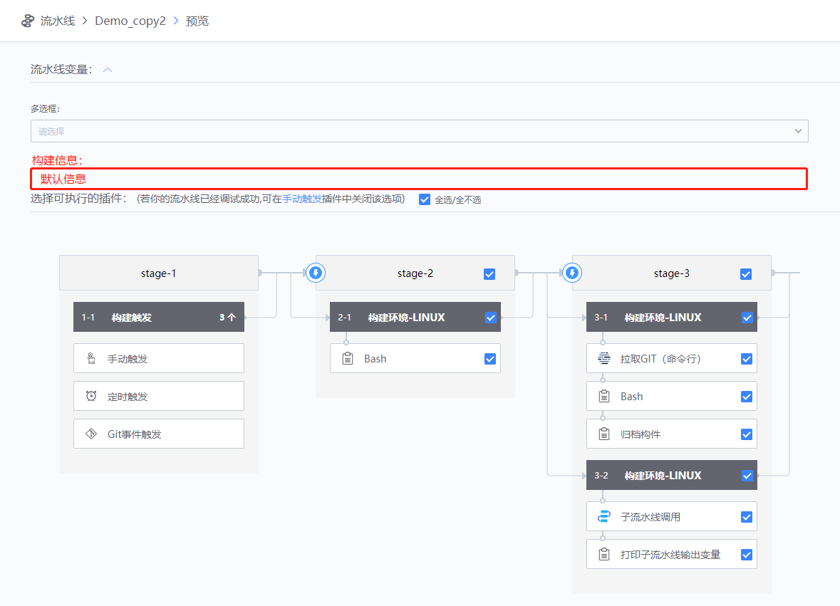Click the 拉取GIT（命令行） plugin icon
Viewport: 840px width, 606px height.
click(603, 359)
